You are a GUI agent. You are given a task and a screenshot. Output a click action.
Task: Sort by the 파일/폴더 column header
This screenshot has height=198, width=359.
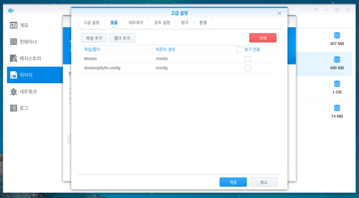(117, 49)
